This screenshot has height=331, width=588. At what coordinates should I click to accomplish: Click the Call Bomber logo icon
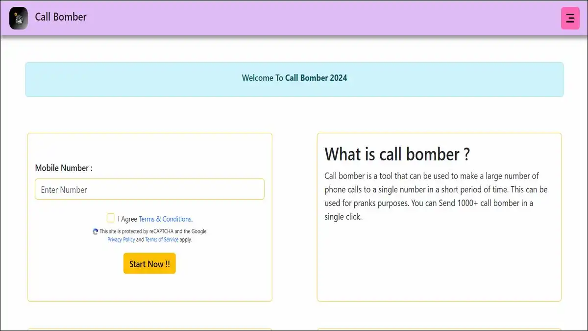(x=19, y=18)
